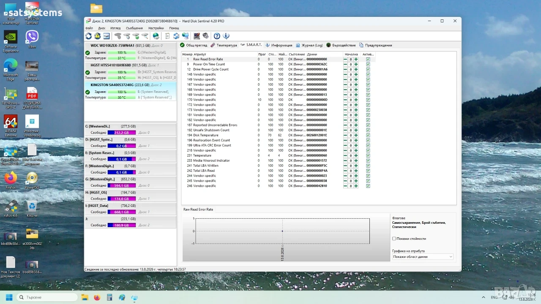
Task: Open File Explorer from the taskbar
Action: click(x=85, y=297)
